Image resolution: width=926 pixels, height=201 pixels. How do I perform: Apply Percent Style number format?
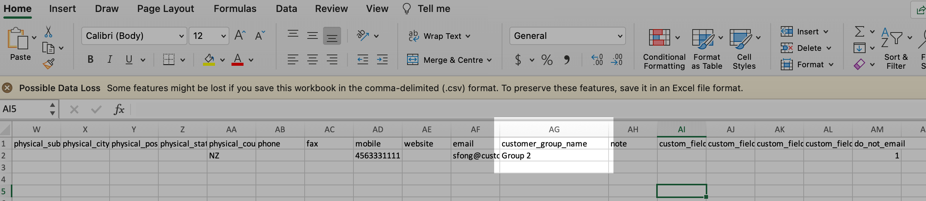click(x=547, y=60)
